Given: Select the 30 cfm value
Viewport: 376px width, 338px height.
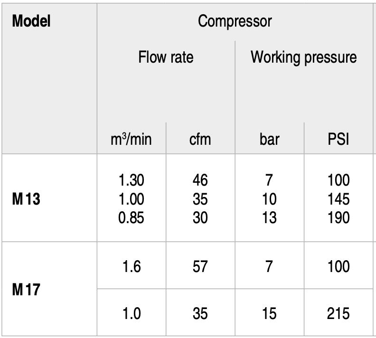Looking at the screenshot, I should [200, 217].
